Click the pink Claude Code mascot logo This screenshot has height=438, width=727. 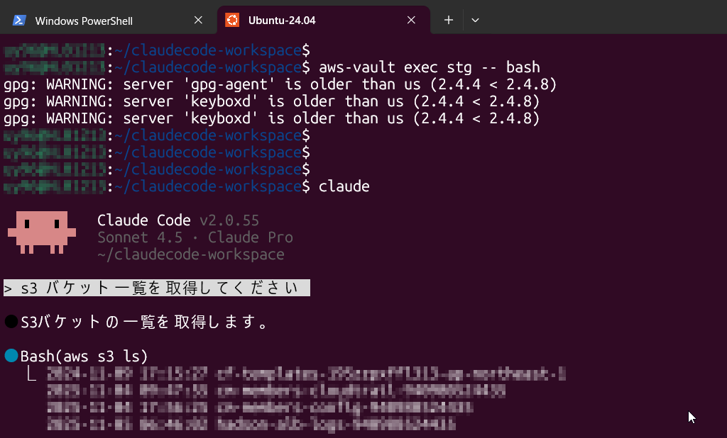41,232
